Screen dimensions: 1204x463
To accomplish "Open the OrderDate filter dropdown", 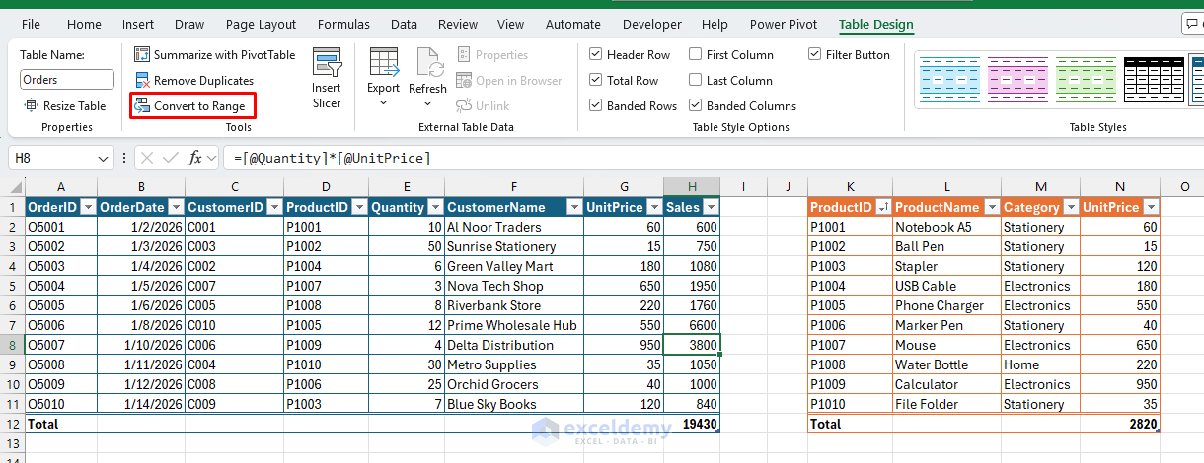I will pyautogui.click(x=175, y=207).
